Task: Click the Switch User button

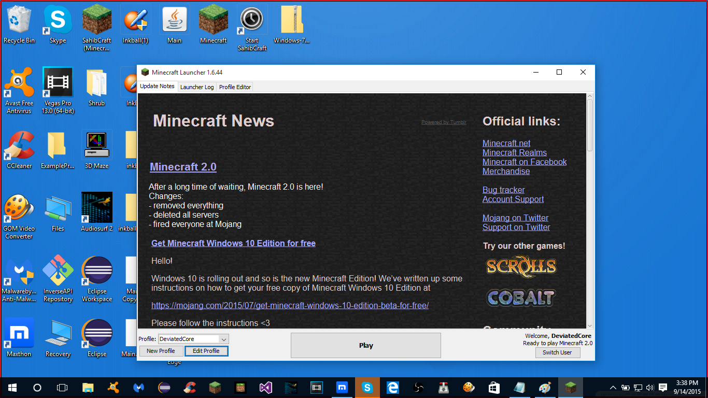Action: [x=558, y=352]
